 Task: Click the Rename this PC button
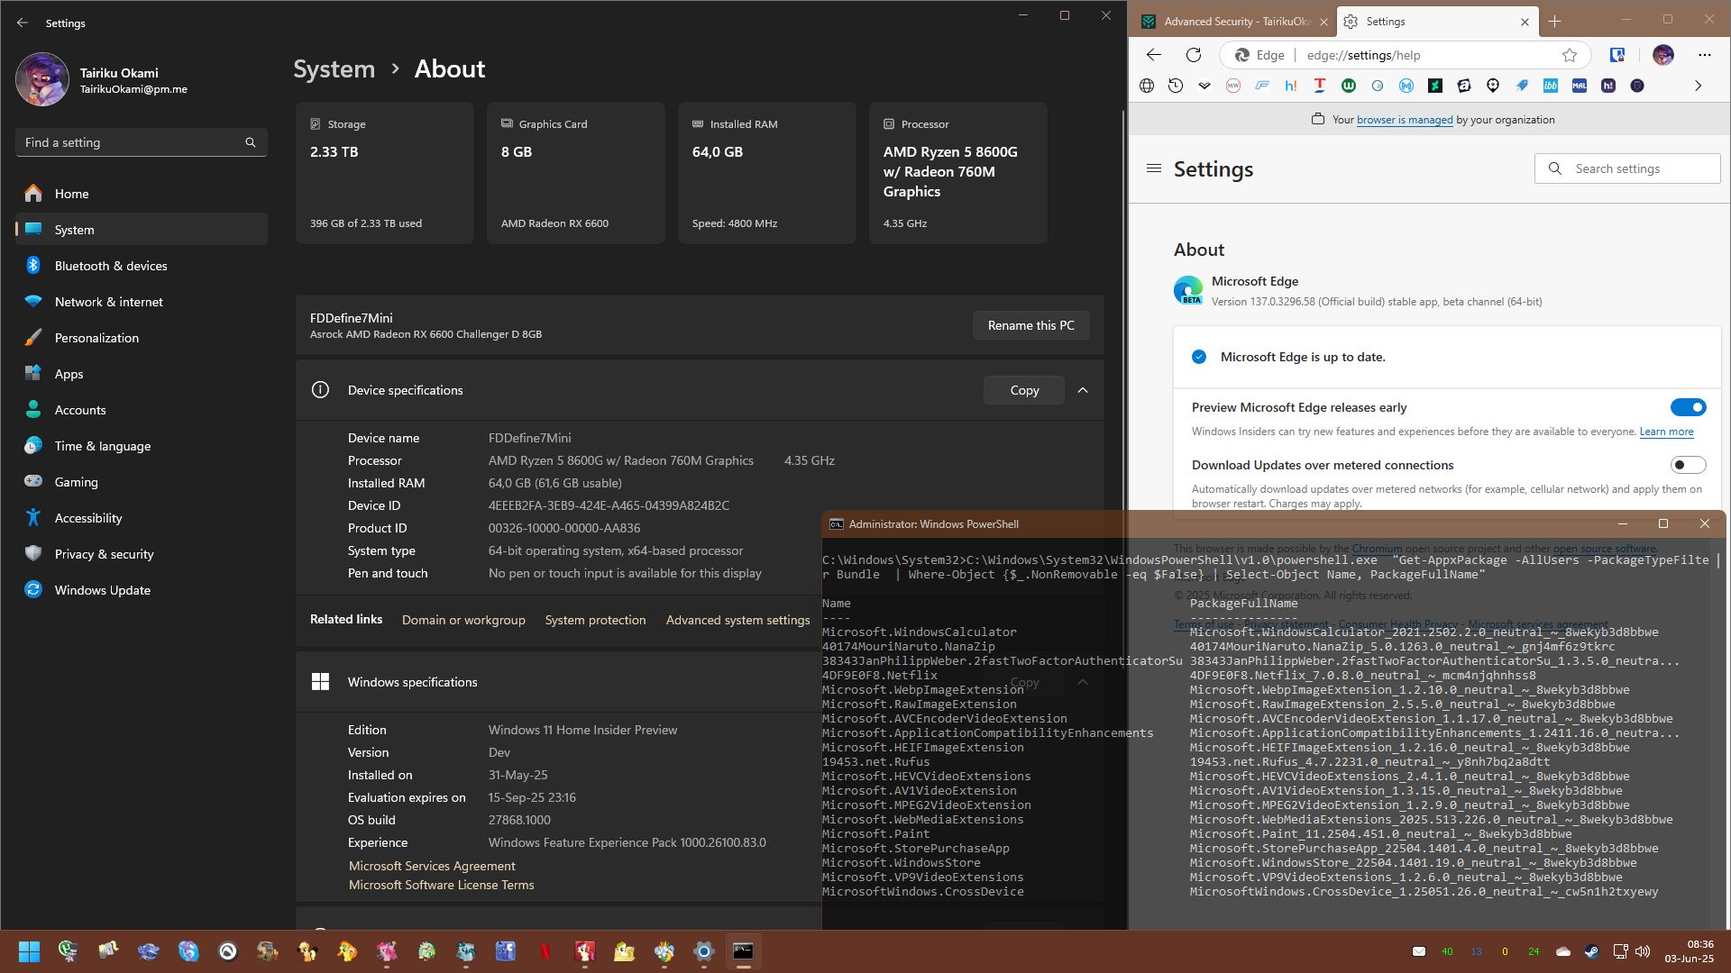(1030, 325)
